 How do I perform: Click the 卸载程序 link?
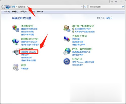(25, 68)
